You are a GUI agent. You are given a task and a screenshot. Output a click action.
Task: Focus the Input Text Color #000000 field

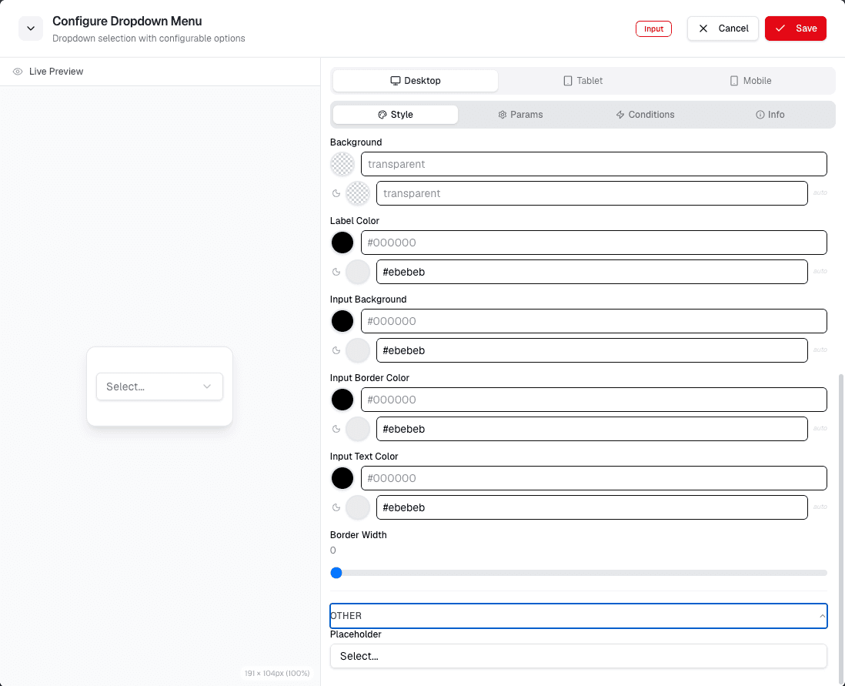[594, 478]
